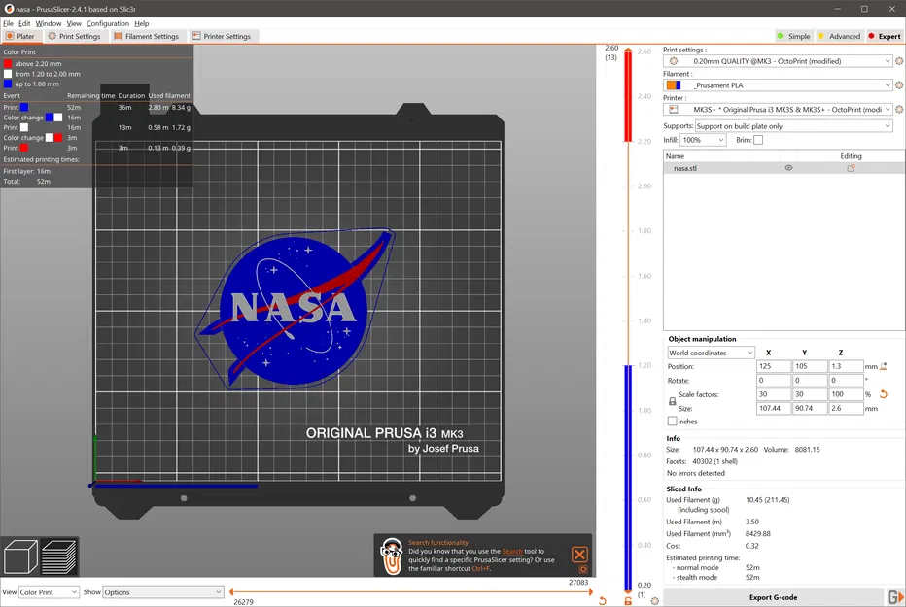Switch to sliced layers preview icon
The image size is (906, 607).
point(59,557)
